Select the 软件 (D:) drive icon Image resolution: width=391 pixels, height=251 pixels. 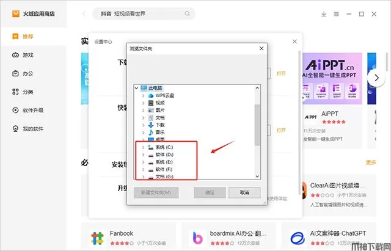tap(151, 155)
